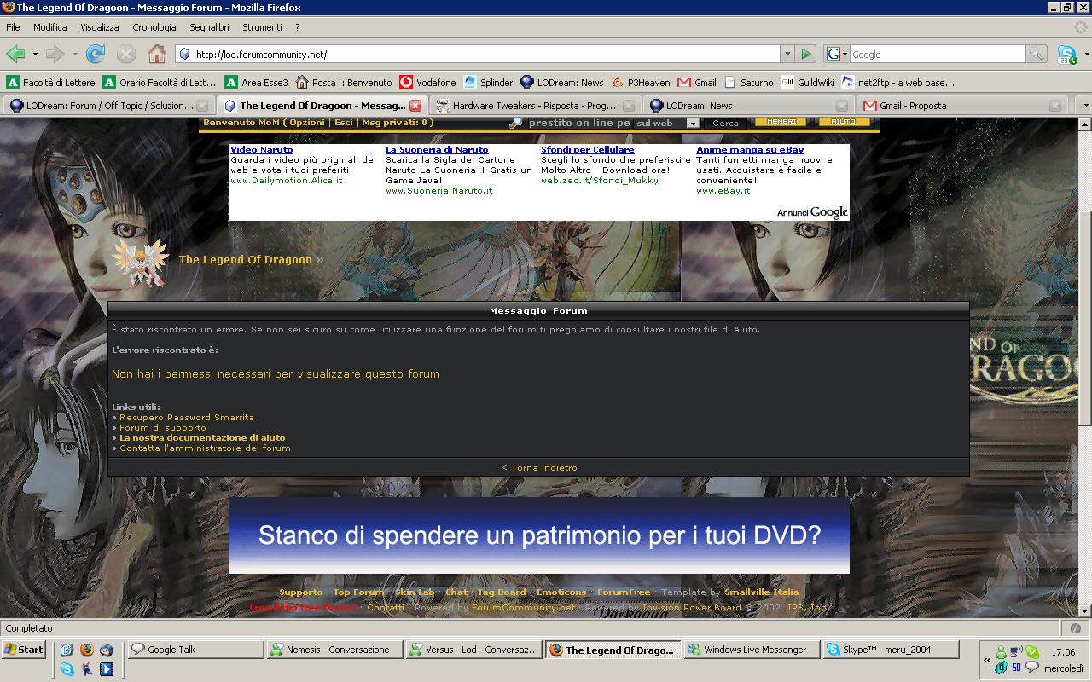
Task: Launch Firefox from quick launch bar
Action: coord(86,650)
